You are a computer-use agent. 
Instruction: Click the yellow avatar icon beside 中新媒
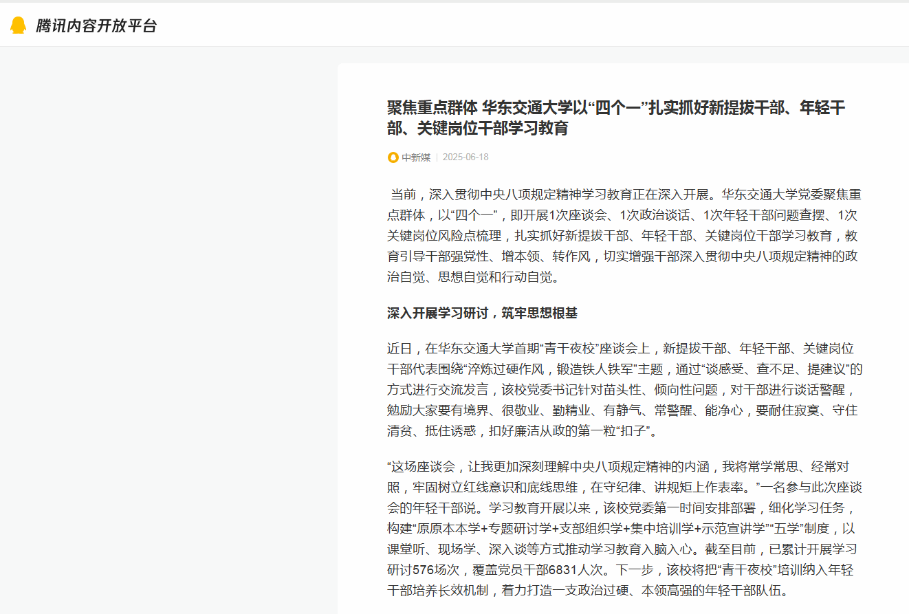(x=393, y=157)
